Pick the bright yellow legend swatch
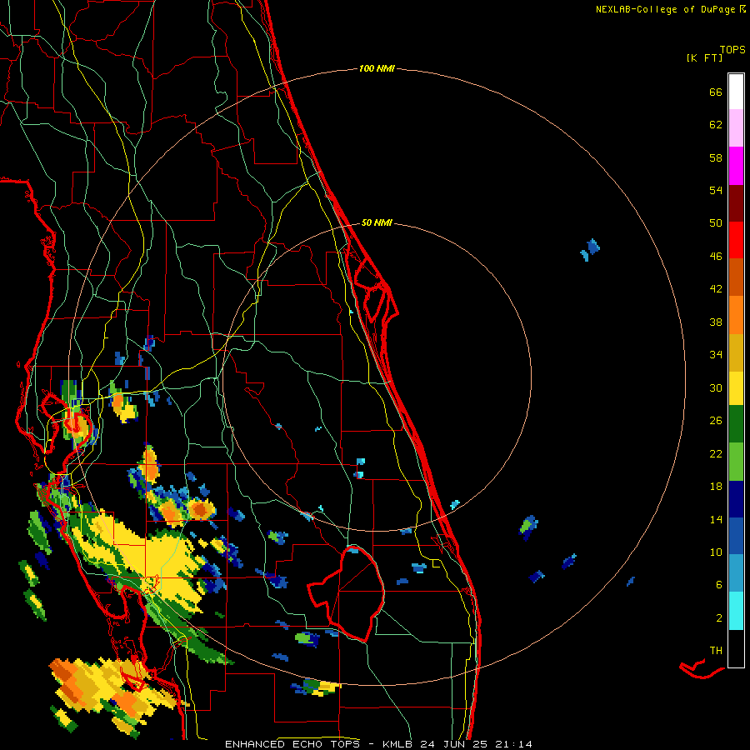 coord(736,388)
